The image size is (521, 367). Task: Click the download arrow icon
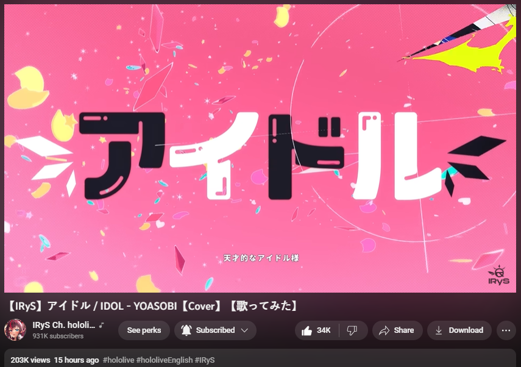439,330
